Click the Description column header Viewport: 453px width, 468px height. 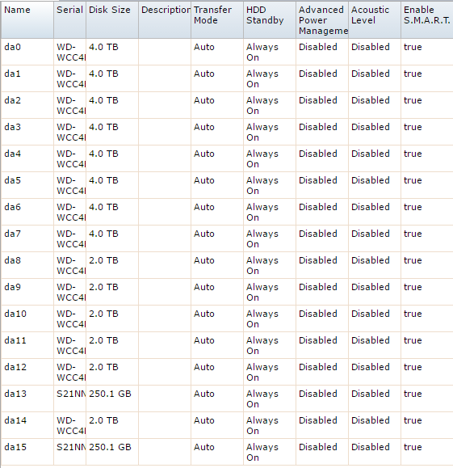(x=165, y=20)
